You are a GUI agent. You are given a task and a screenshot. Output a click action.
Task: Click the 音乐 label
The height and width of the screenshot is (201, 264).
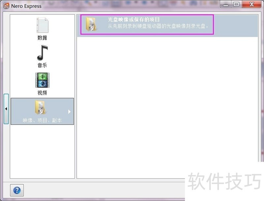click(42, 65)
